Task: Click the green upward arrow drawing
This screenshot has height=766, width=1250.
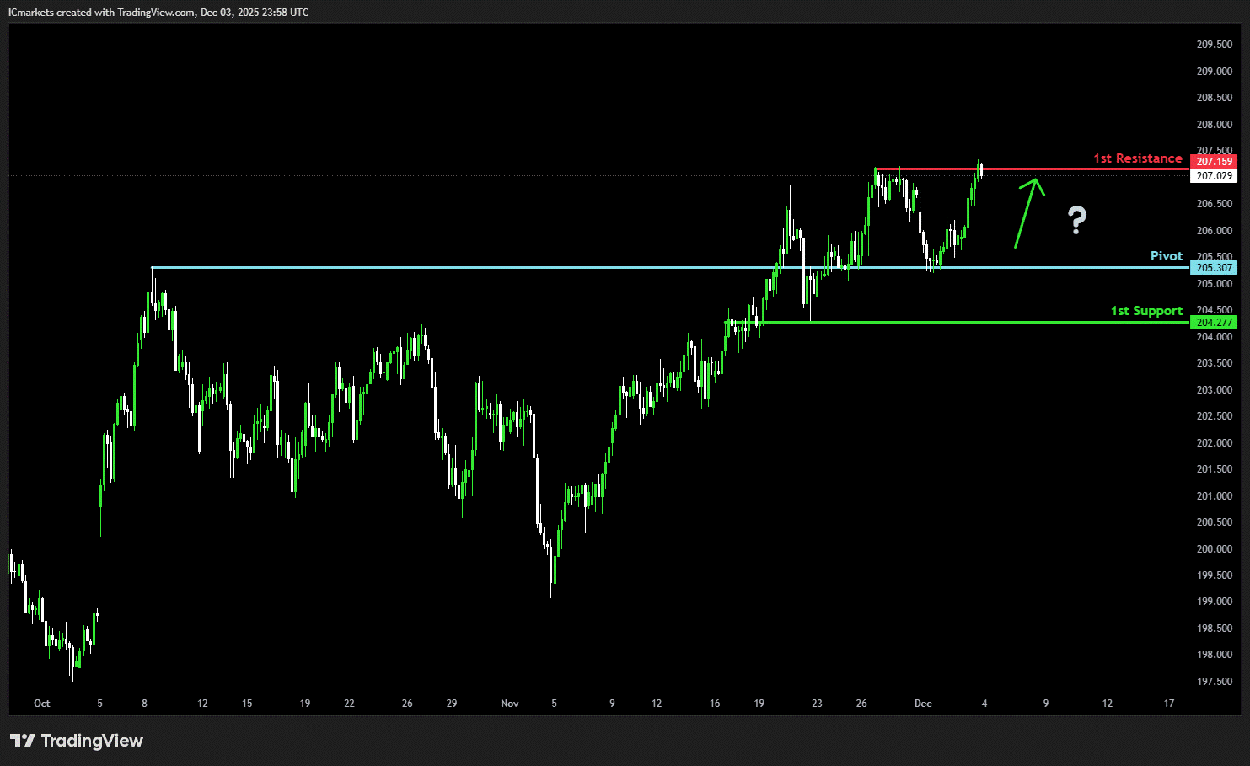Action: pyautogui.click(x=1028, y=212)
